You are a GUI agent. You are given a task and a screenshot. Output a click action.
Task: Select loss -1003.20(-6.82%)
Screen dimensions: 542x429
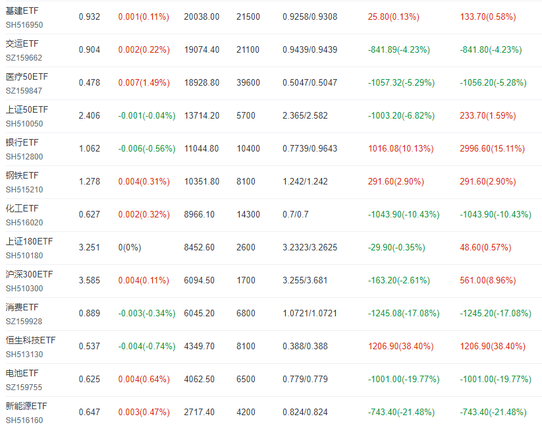click(401, 115)
